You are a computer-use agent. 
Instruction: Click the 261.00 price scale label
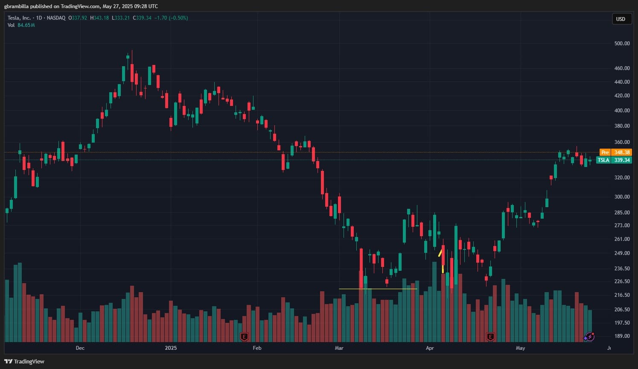pos(622,239)
